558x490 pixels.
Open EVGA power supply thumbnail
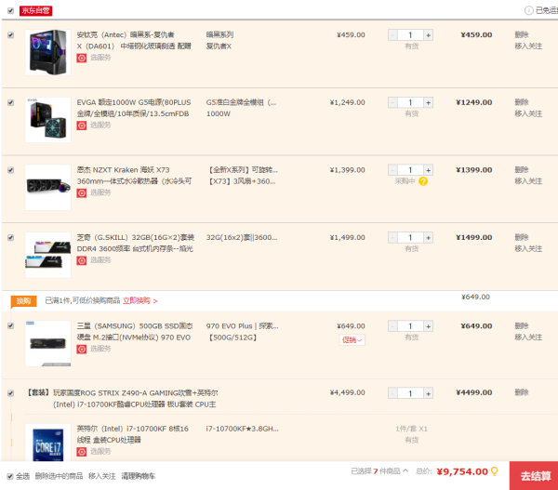[x=48, y=120]
